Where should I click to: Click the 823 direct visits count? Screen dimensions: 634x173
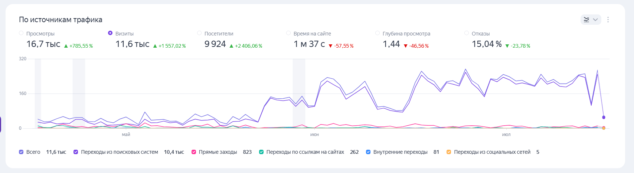click(x=247, y=152)
